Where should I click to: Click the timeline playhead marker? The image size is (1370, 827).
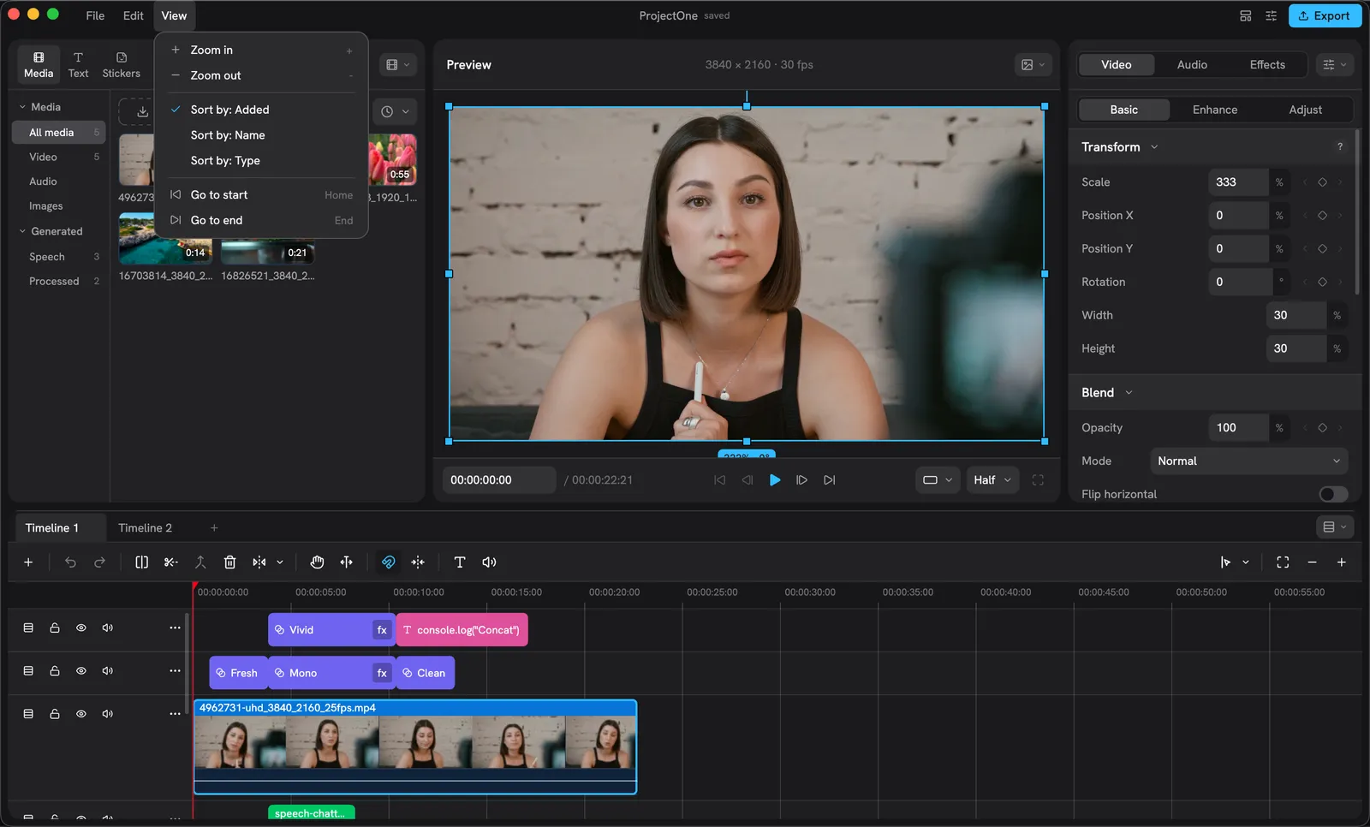point(194,586)
